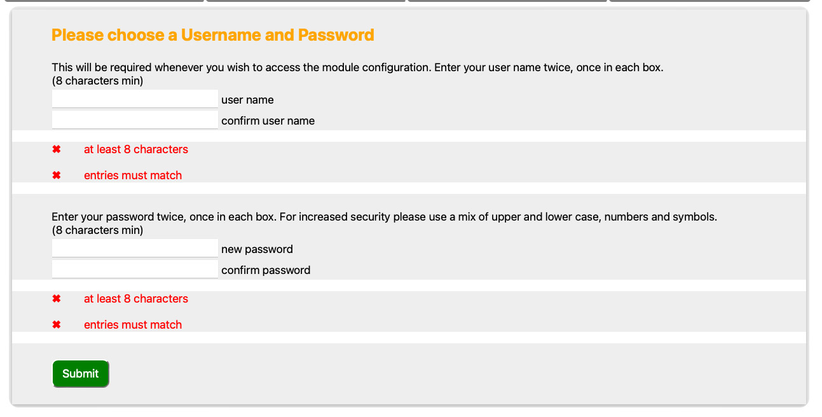Click username "entries must match" message
The image size is (822, 417).
[133, 175]
